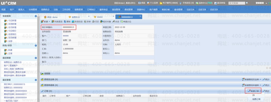Open 报价单01 | 0000000013 recent item

pyautogui.click(x=14, y=84)
